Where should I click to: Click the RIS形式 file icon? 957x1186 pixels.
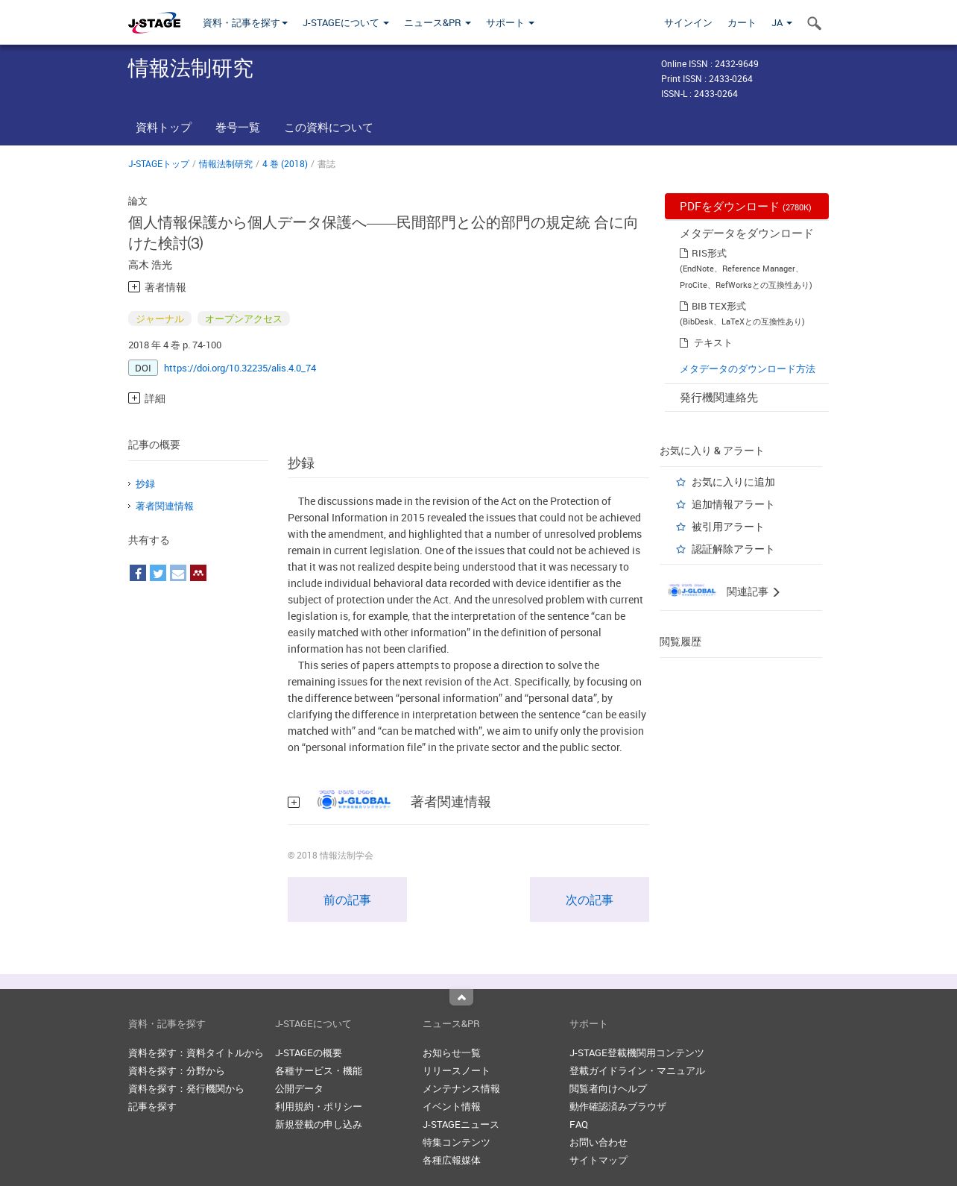683,254
